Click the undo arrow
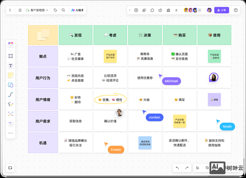This screenshot has height=178, width=246. [x=177, y=168]
